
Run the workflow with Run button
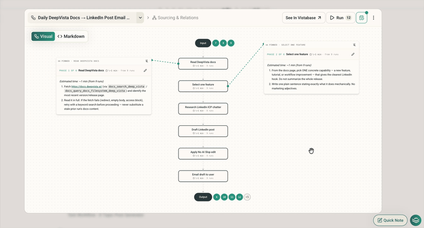click(341, 18)
